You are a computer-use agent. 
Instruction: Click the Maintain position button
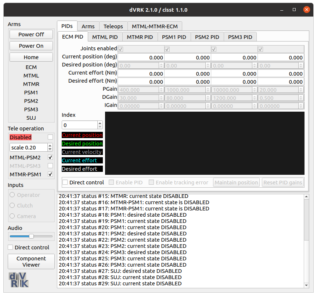[236, 183]
